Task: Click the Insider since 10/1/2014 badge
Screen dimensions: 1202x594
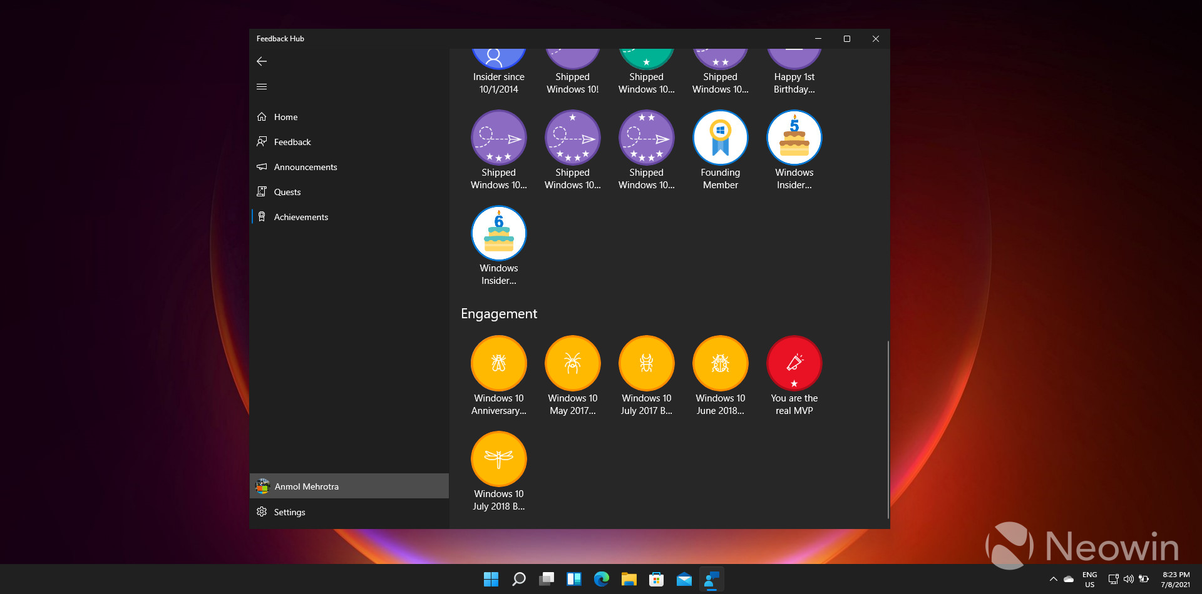Action: [499, 71]
